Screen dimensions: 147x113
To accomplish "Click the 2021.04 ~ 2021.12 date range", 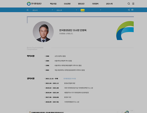I will 52,83.
